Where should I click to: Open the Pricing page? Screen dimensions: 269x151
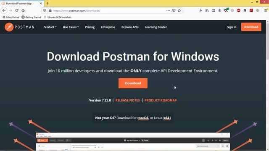[x=90, y=27]
